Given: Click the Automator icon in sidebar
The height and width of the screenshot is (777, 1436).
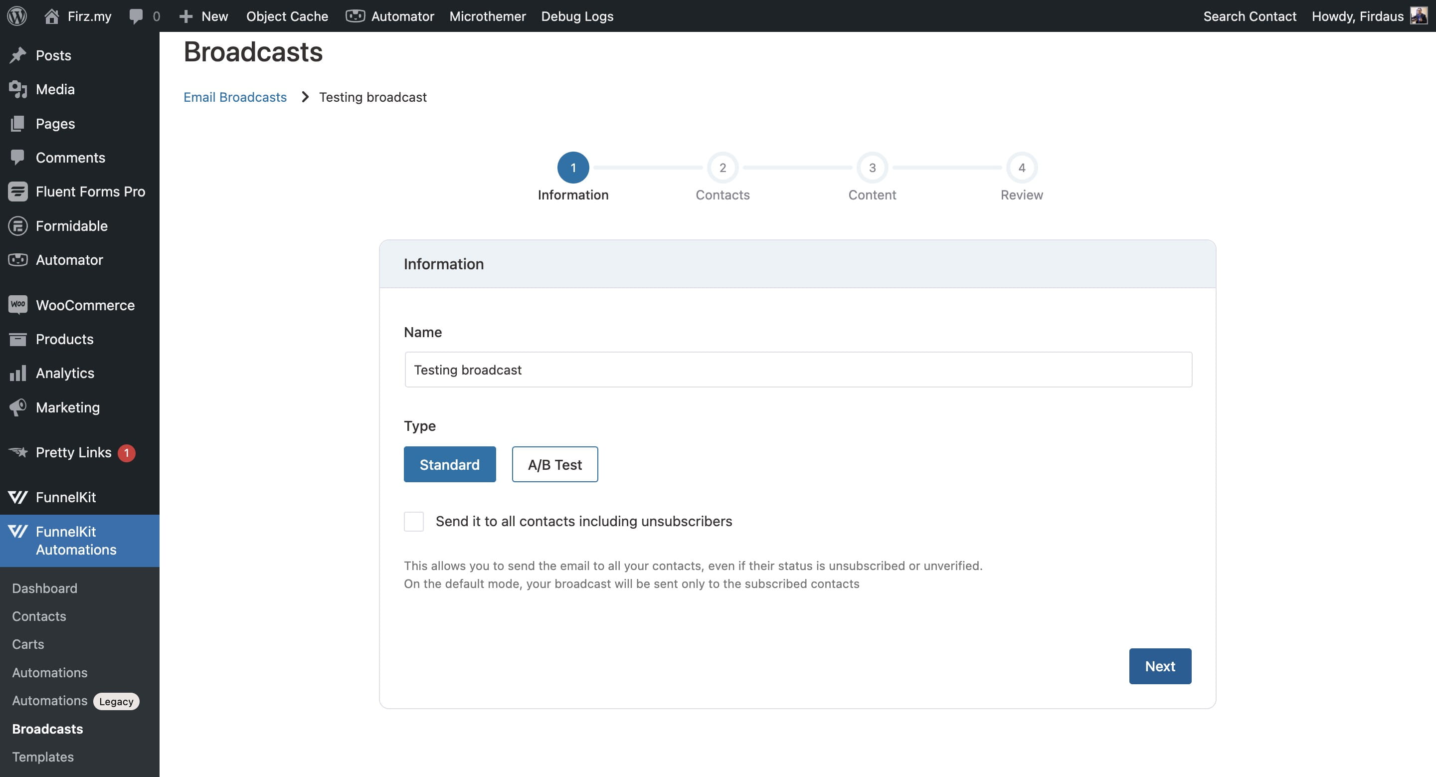Looking at the screenshot, I should [18, 260].
